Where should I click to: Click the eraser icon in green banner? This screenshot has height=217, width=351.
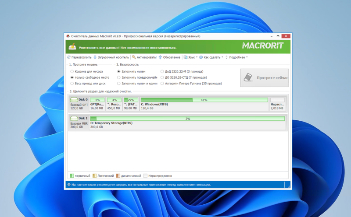(72, 47)
